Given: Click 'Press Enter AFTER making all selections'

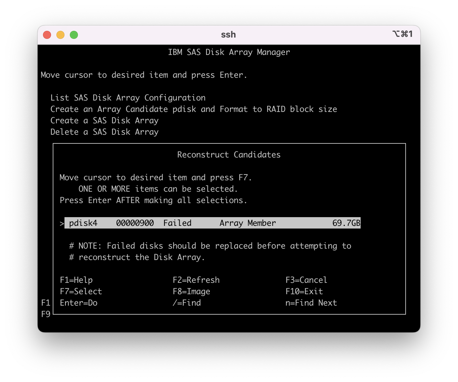Looking at the screenshot, I should tap(153, 200).
